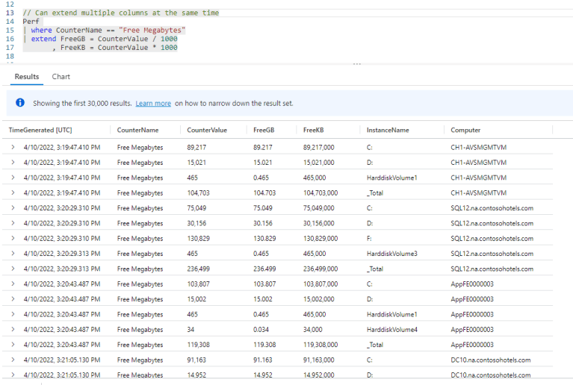Click FreeKB in query line 17
This screenshot has height=385, width=573.
coord(72,48)
